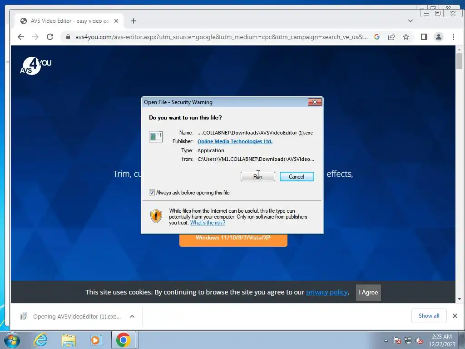Open Action Center flag icon
The height and width of the screenshot is (349, 465).
[x=397, y=340]
